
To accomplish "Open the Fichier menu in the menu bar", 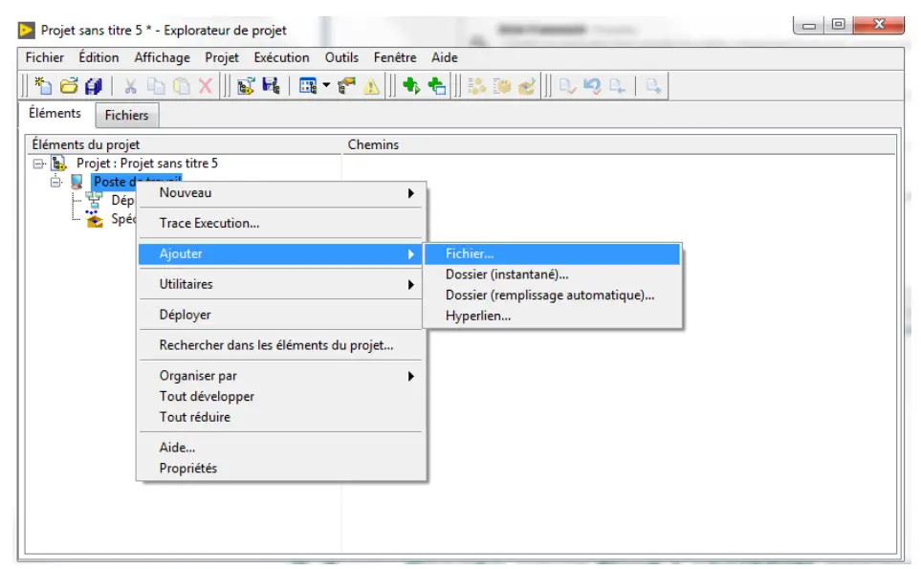I will [45, 57].
